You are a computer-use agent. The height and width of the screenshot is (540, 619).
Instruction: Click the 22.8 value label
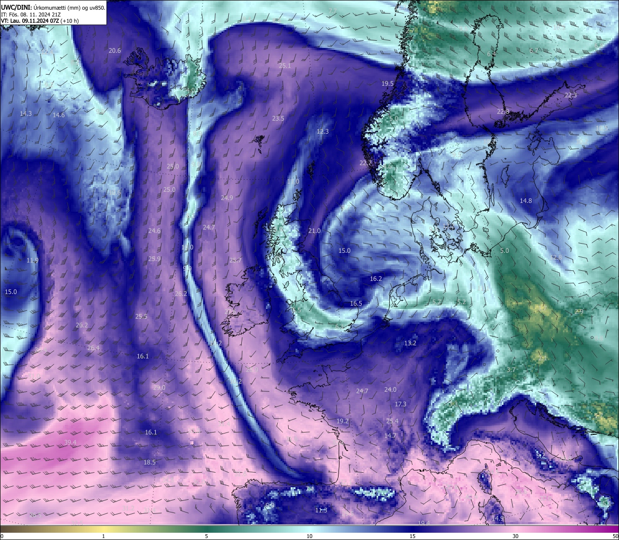(x=503, y=112)
